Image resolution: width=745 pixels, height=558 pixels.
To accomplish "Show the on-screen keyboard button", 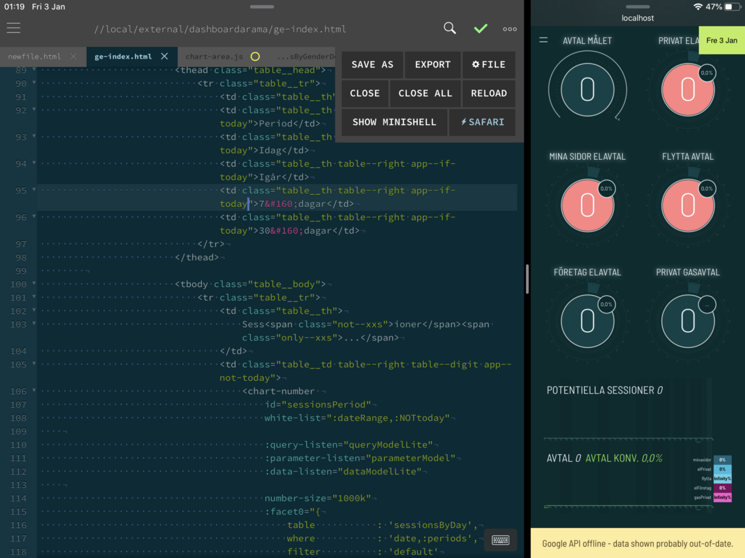I will tap(500, 540).
